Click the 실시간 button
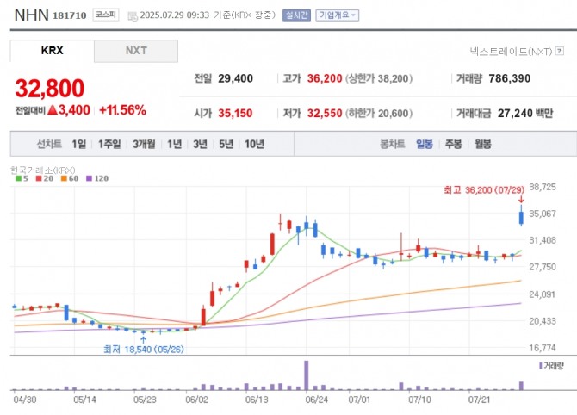Viewport: 577px width, 415px height. pyautogui.click(x=295, y=15)
